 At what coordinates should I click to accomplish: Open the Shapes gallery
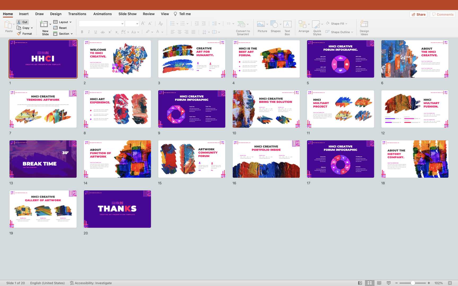(274, 24)
